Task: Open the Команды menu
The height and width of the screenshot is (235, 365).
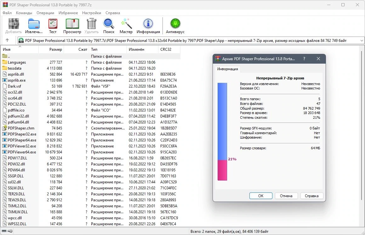Action: 24,13
